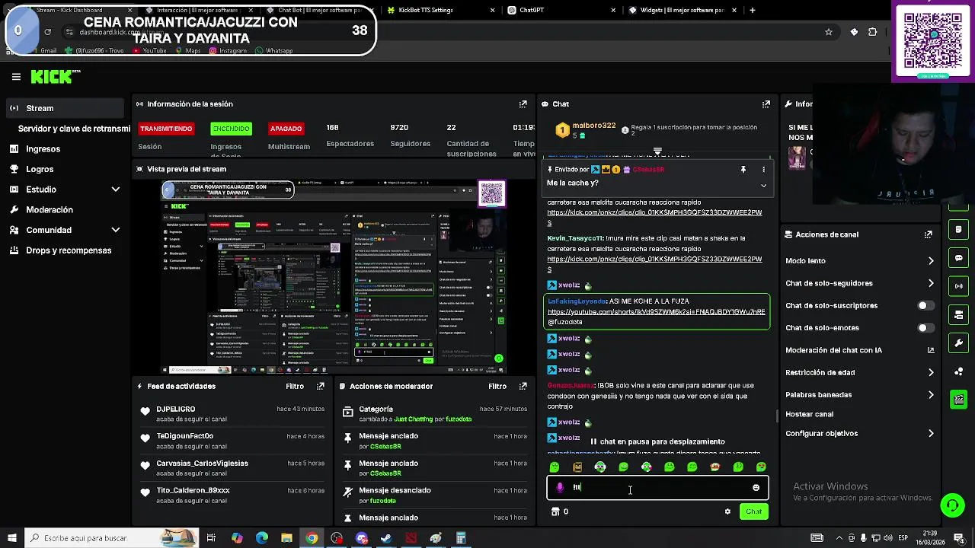975x548 pixels.
Task: Pop out the Chat panel
Action: (x=766, y=104)
